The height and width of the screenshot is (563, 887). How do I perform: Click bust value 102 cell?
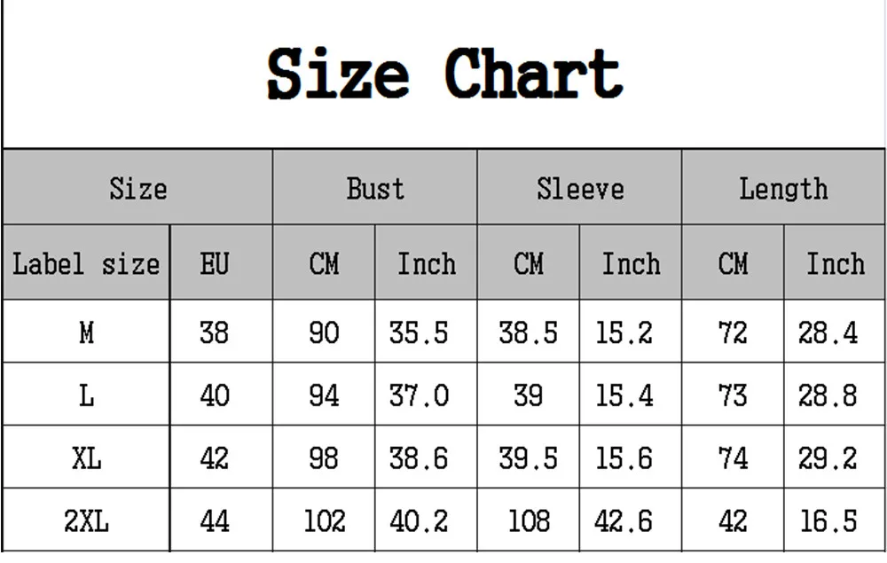pos(324,520)
